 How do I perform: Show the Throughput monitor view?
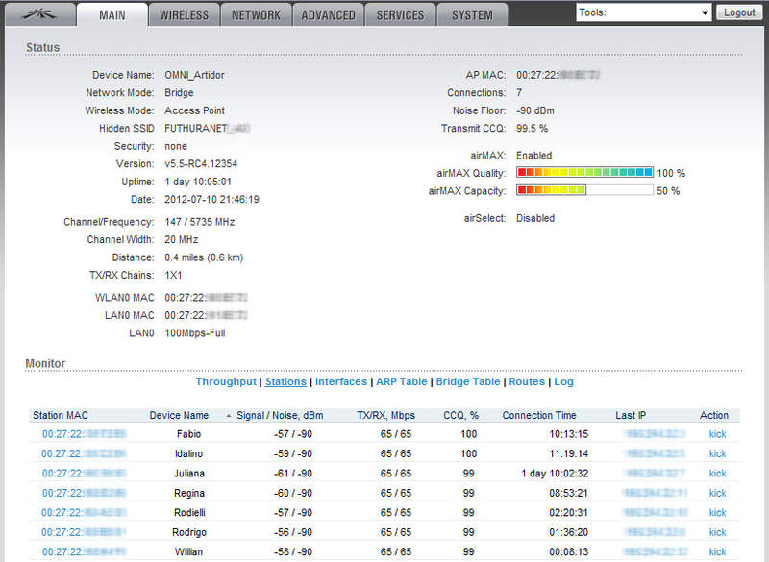[x=226, y=381]
